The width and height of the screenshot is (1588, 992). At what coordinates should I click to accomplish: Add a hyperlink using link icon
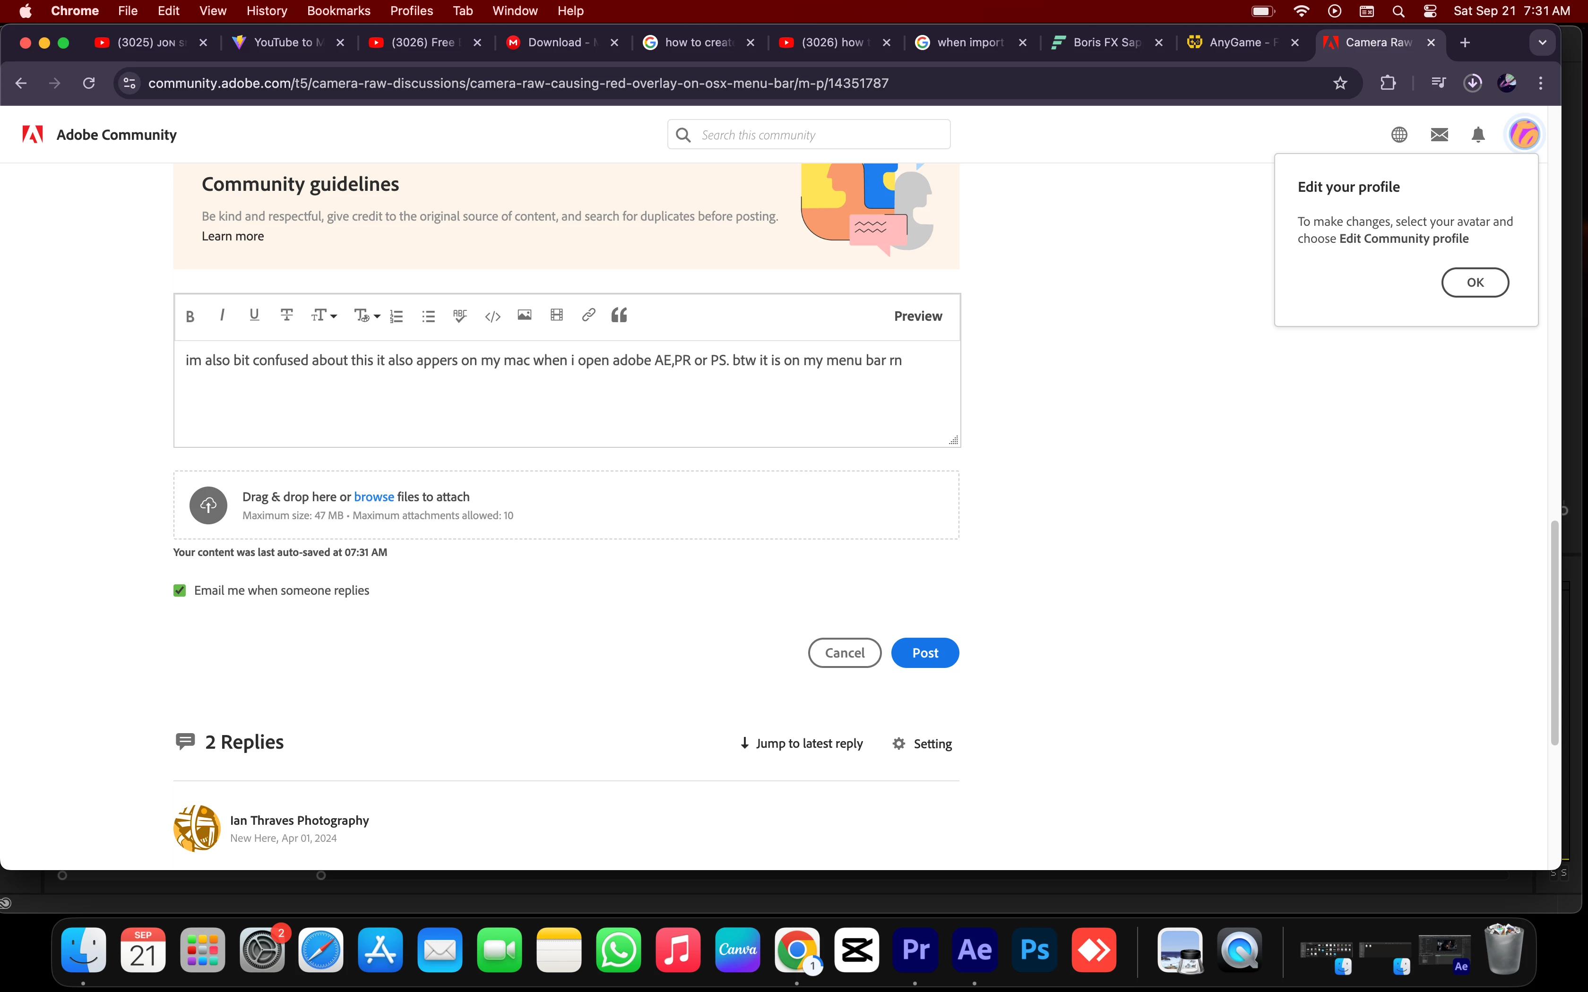pos(588,316)
